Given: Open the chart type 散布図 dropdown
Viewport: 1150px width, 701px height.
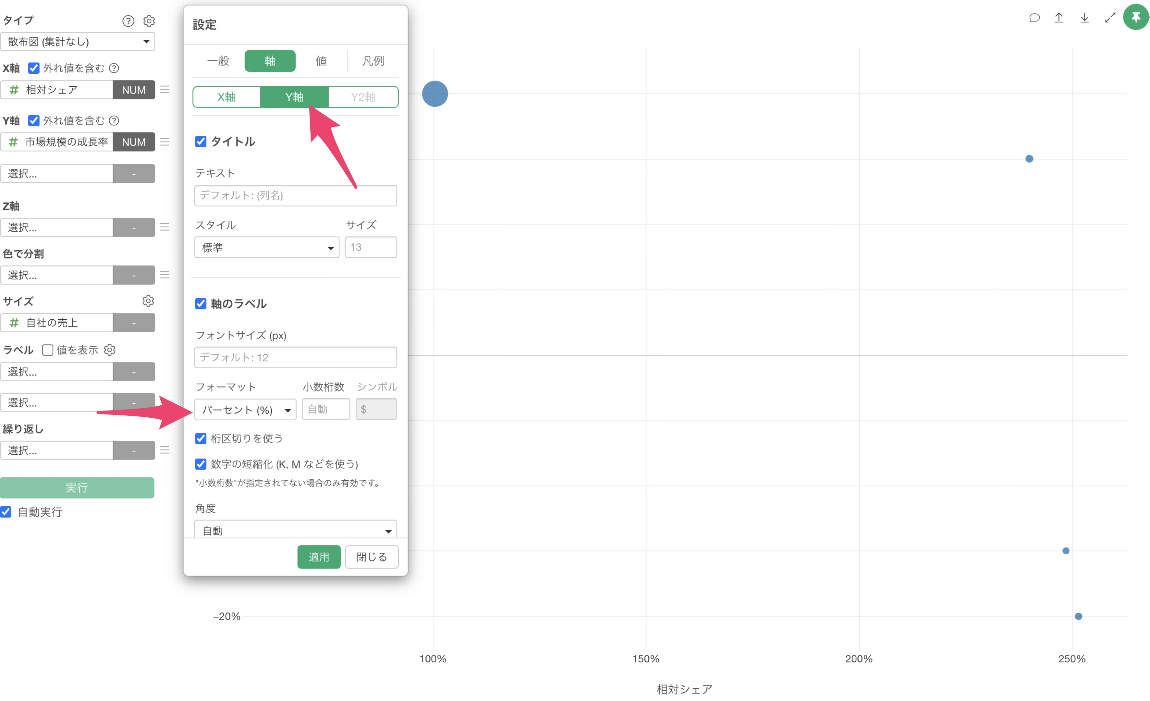Looking at the screenshot, I should pyautogui.click(x=78, y=42).
